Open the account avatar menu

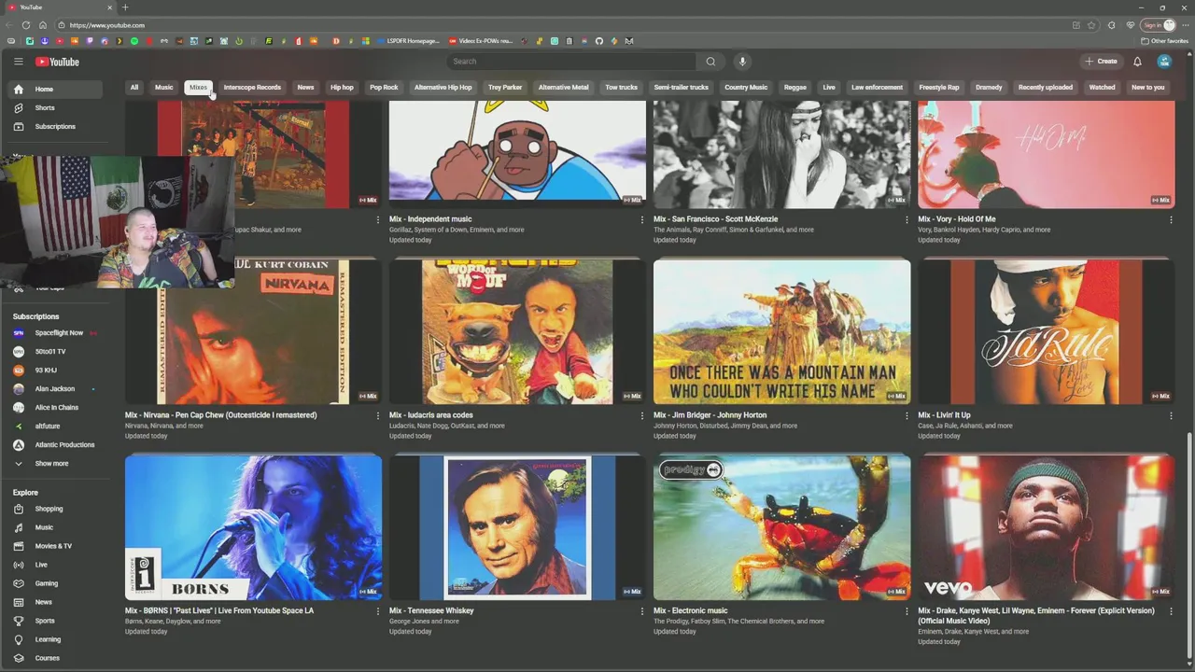(x=1164, y=62)
